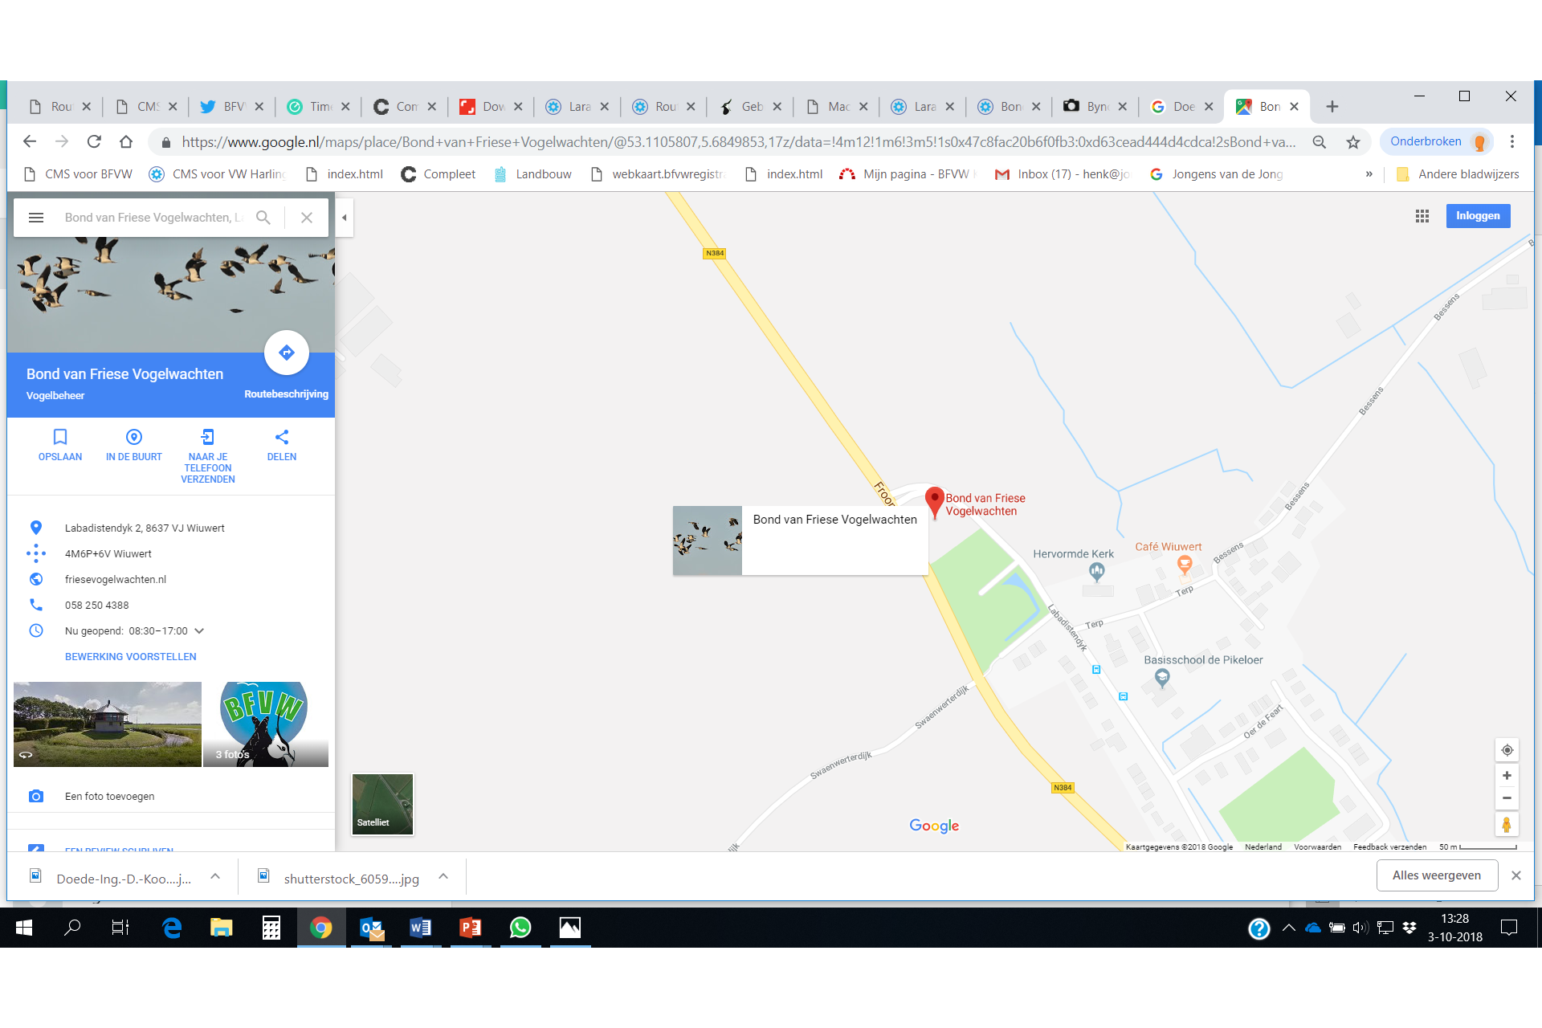1542x1028 pixels.
Task: Click Een foto toevoegen
Action: tap(109, 797)
